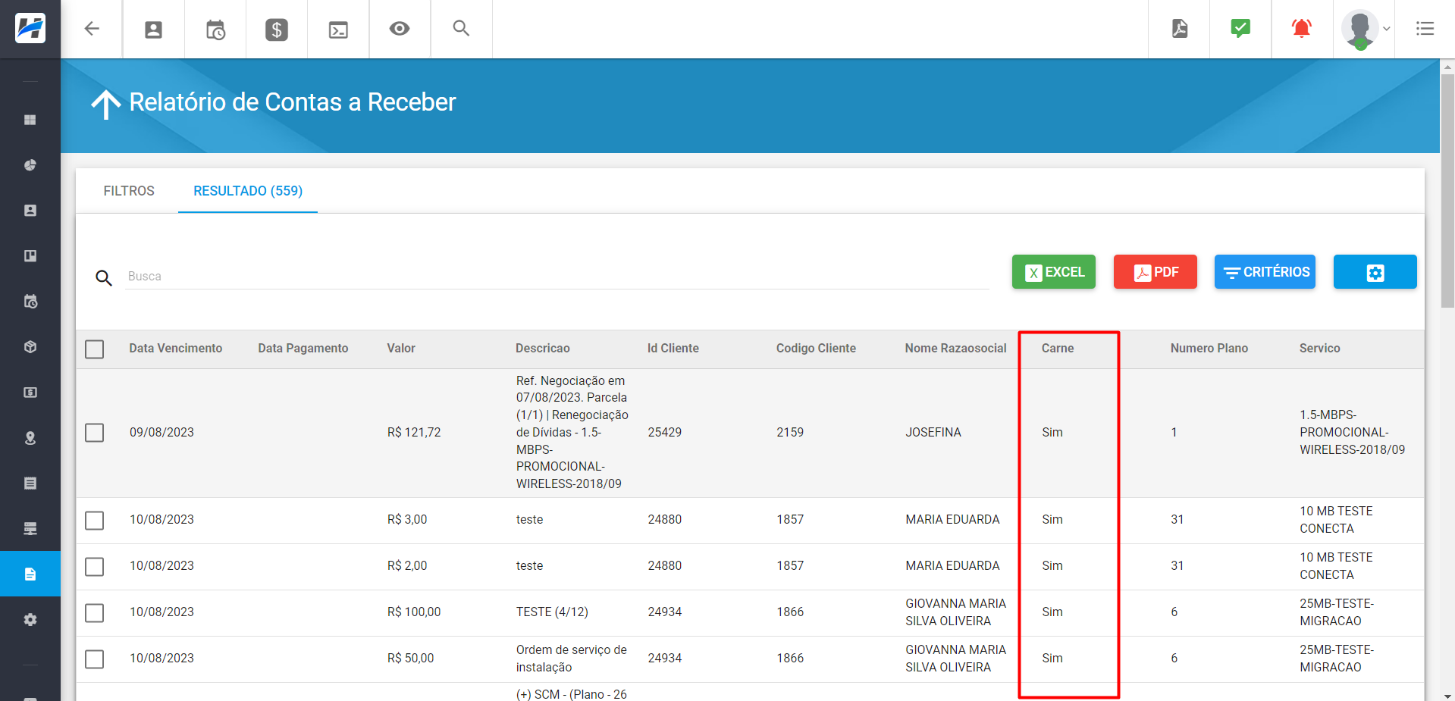
Task: Click the Id Cliente 25429 cell
Action: (665, 433)
